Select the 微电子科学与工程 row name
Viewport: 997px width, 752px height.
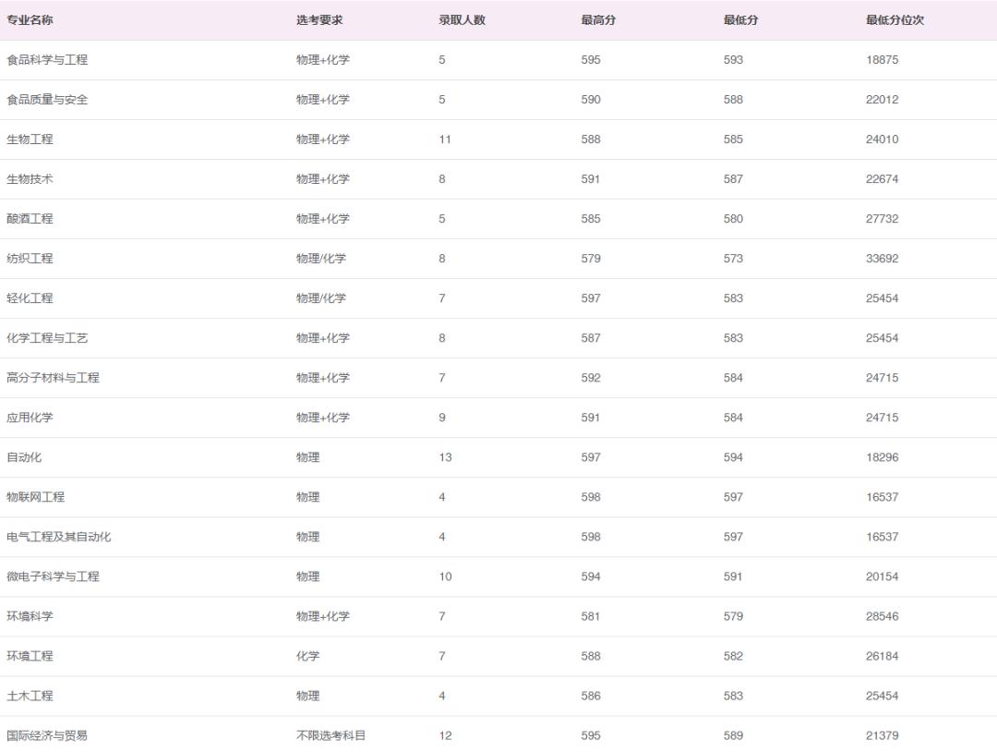(x=53, y=576)
